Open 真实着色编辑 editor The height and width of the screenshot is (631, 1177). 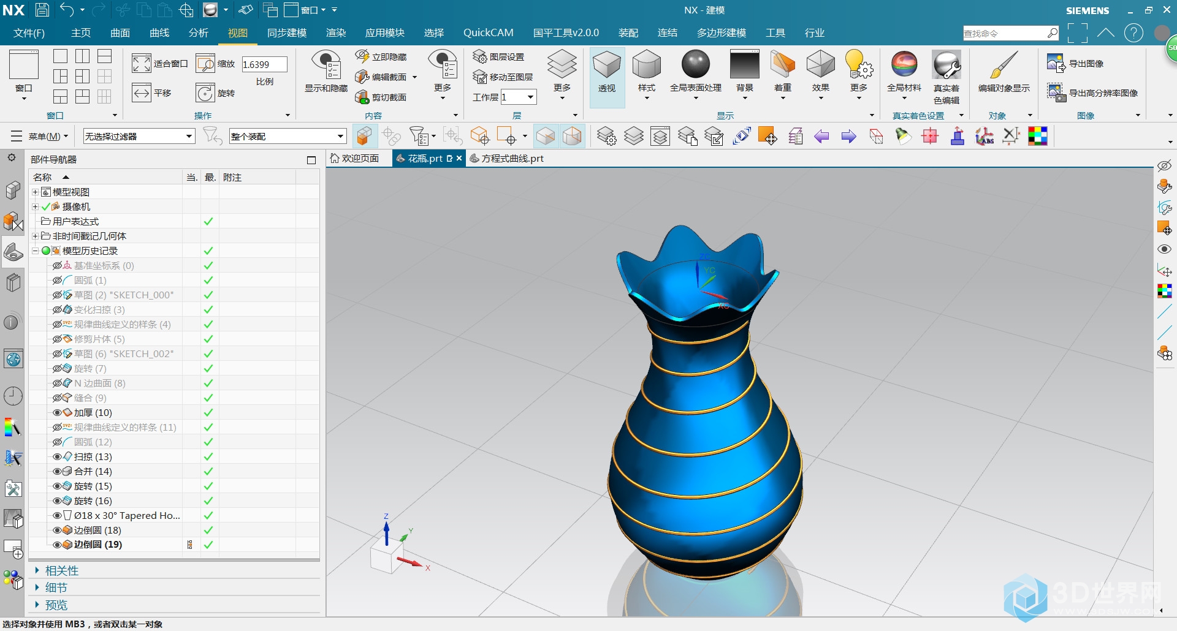pyautogui.click(x=946, y=78)
